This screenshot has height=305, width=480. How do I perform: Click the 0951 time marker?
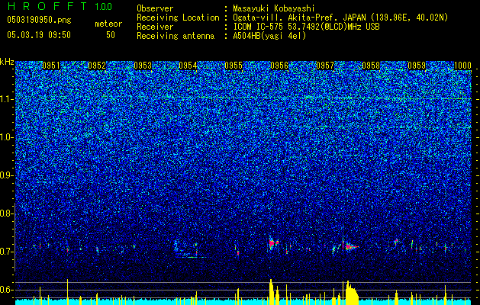pos(51,66)
